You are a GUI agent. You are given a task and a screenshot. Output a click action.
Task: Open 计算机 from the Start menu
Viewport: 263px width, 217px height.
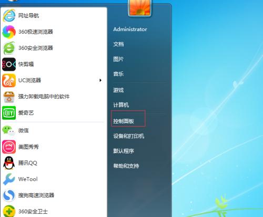point(121,105)
